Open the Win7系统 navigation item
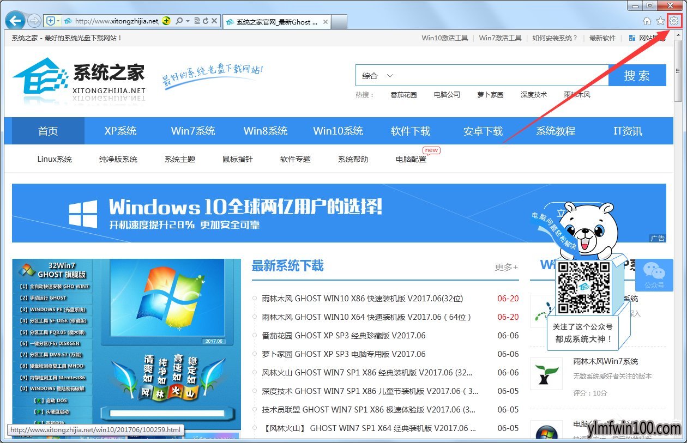 tap(193, 131)
